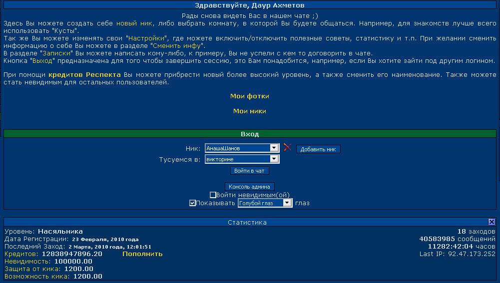Open the 'Сменить инфу' link
The height and width of the screenshot is (283, 500).
click(177, 45)
